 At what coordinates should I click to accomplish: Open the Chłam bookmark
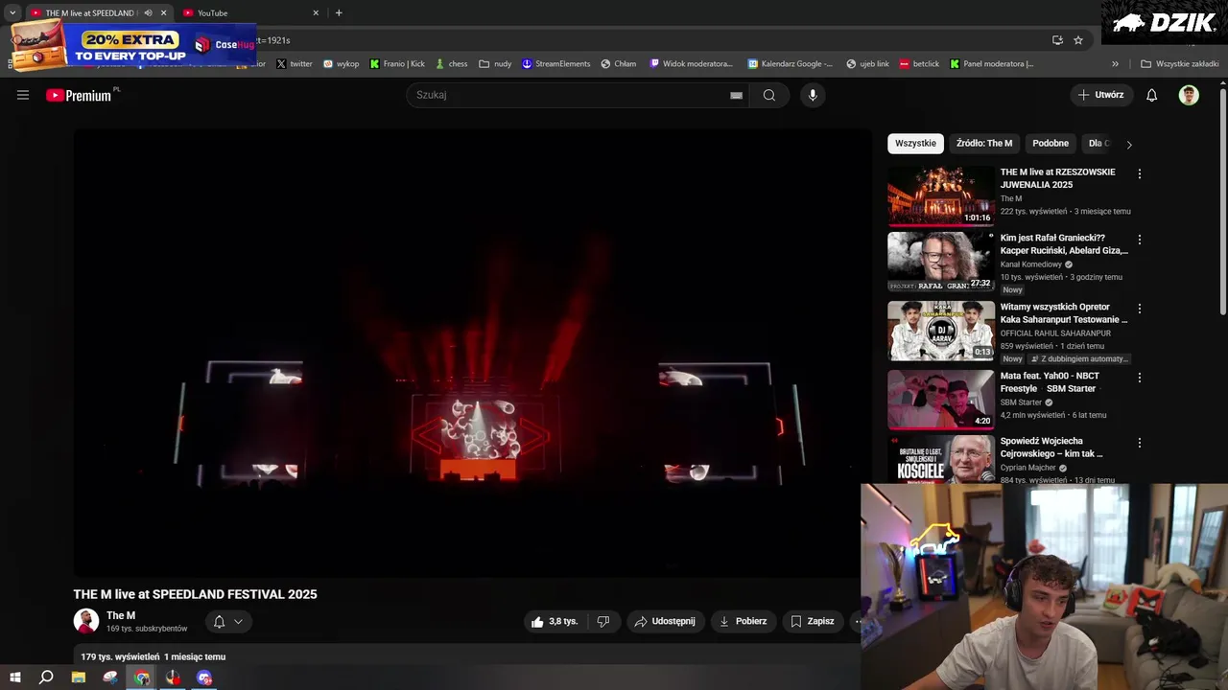619,64
